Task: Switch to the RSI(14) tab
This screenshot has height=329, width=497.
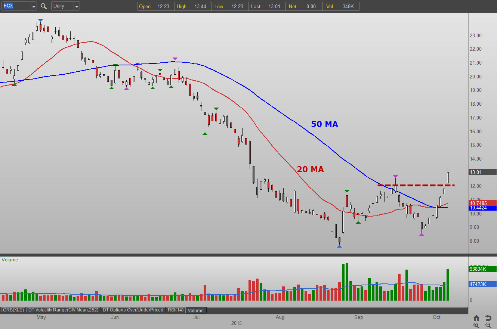Action: coord(175,310)
